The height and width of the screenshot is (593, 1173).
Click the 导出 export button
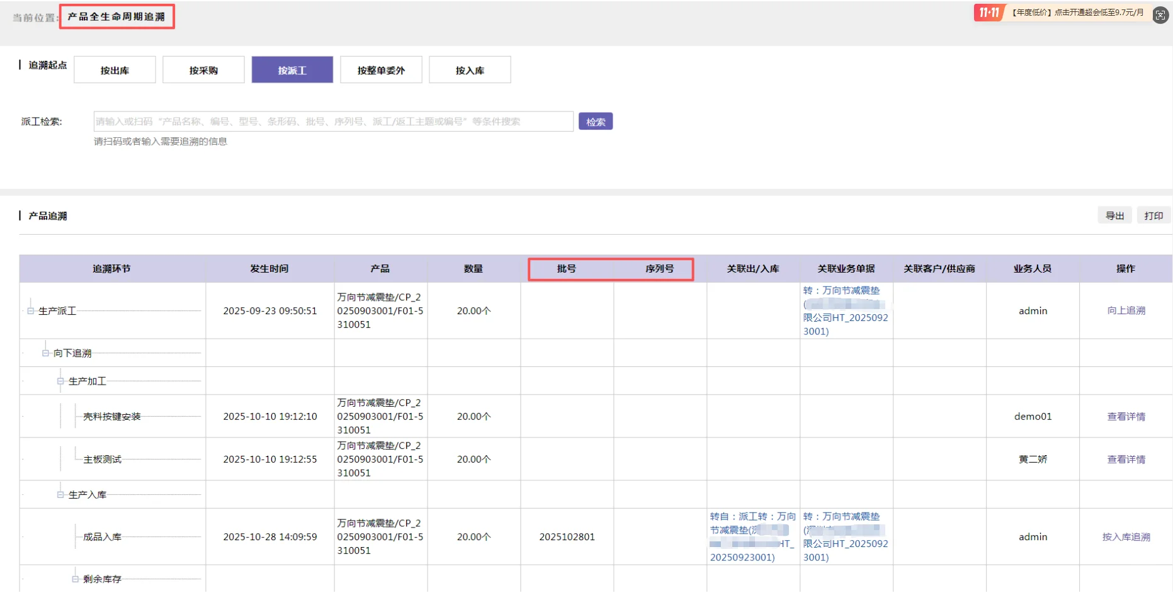tap(1114, 215)
